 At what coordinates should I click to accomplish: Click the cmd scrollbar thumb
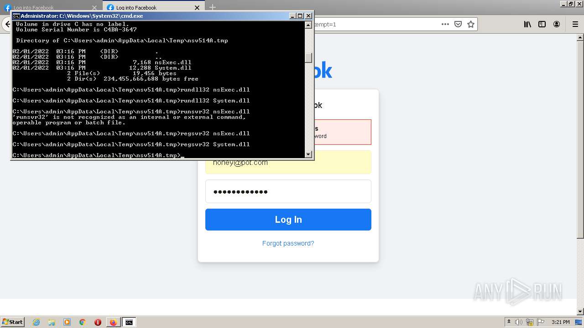(308, 57)
